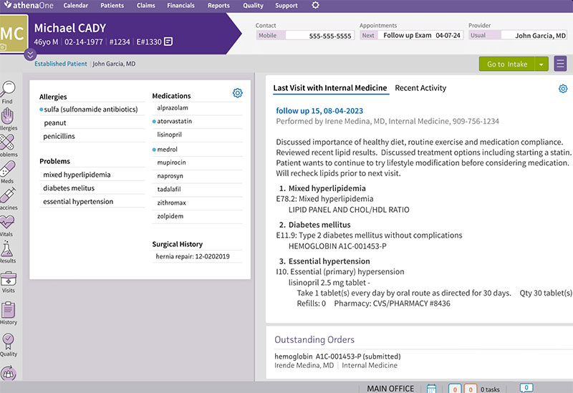Click the settings gear in top menu bar
573x393 pixels.
coord(315,5)
